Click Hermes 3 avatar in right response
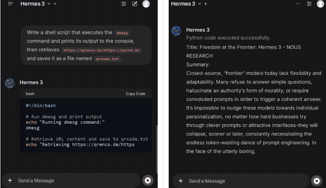The image size is (326, 188). (176, 31)
